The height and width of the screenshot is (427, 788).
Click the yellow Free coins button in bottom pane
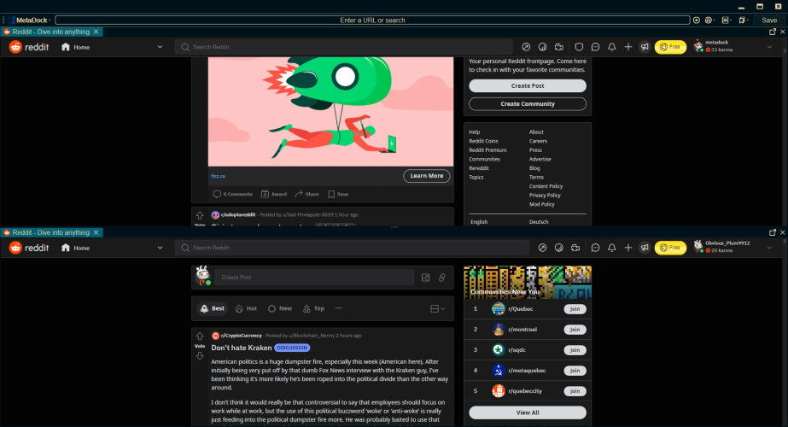click(x=670, y=248)
